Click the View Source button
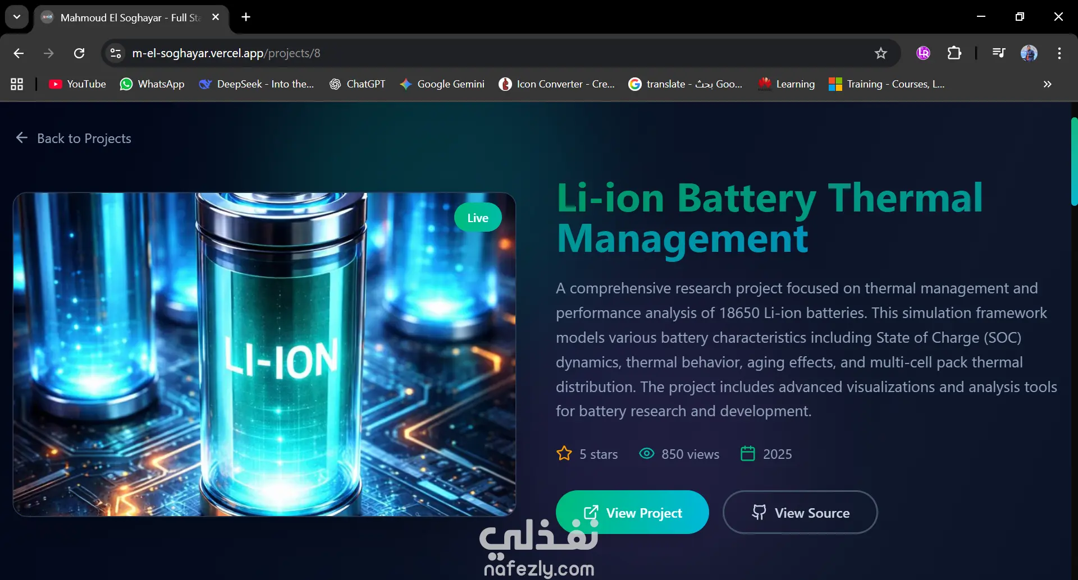The height and width of the screenshot is (580, 1078). pos(800,513)
